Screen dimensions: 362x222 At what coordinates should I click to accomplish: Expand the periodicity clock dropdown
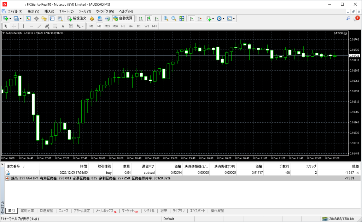point(223,18)
